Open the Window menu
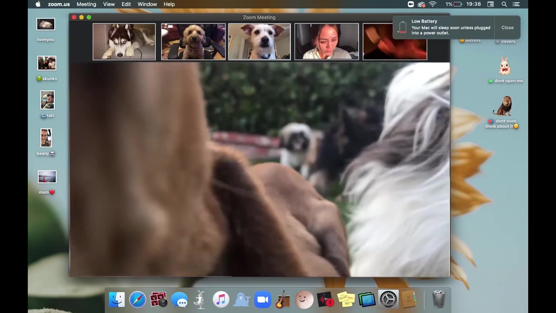 (x=147, y=4)
